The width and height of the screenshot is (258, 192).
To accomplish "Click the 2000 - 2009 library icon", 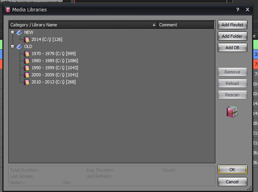I will pyautogui.click(x=27, y=75).
